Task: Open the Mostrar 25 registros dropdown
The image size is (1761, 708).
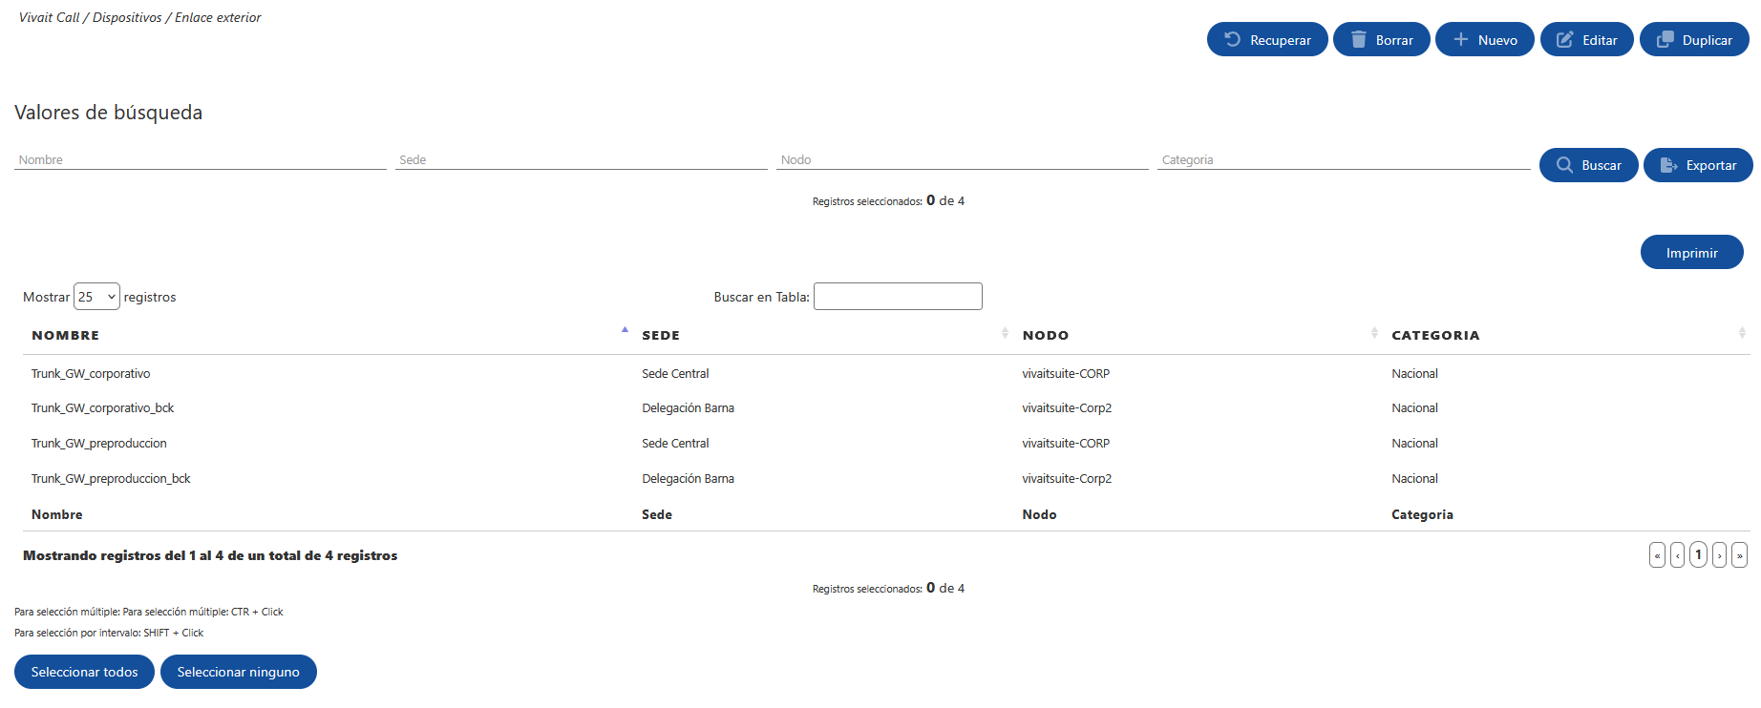Action: pos(96,297)
